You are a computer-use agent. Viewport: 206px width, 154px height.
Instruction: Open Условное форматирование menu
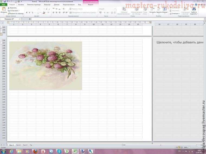(x=124, y=11)
